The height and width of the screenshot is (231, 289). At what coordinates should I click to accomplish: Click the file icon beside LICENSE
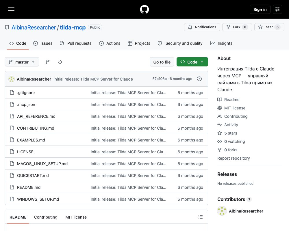click(12, 152)
